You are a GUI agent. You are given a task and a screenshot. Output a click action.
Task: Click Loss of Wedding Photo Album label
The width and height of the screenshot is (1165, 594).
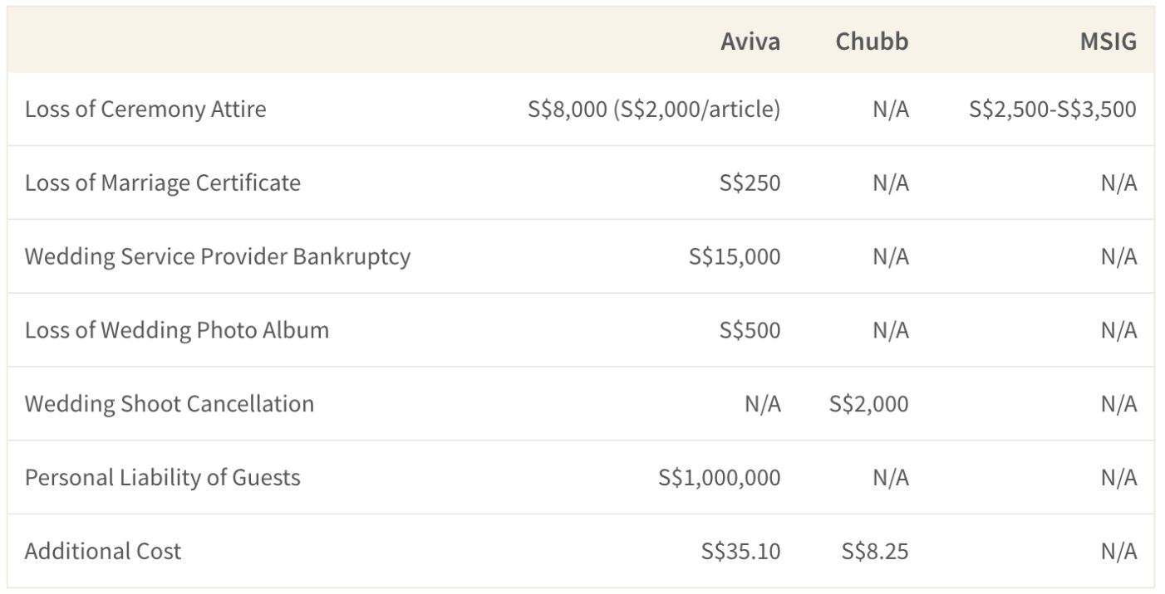[x=177, y=330]
